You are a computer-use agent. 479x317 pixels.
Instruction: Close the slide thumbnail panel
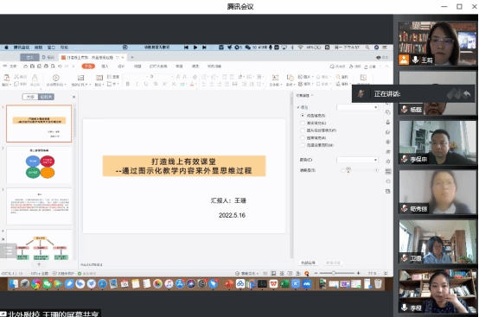pos(73,97)
